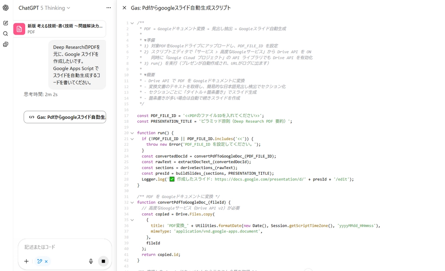Image resolution: width=445 pixels, height=271 pixels.
Task: Click the const sections = deriveSections_ line
Action: tap(189, 168)
